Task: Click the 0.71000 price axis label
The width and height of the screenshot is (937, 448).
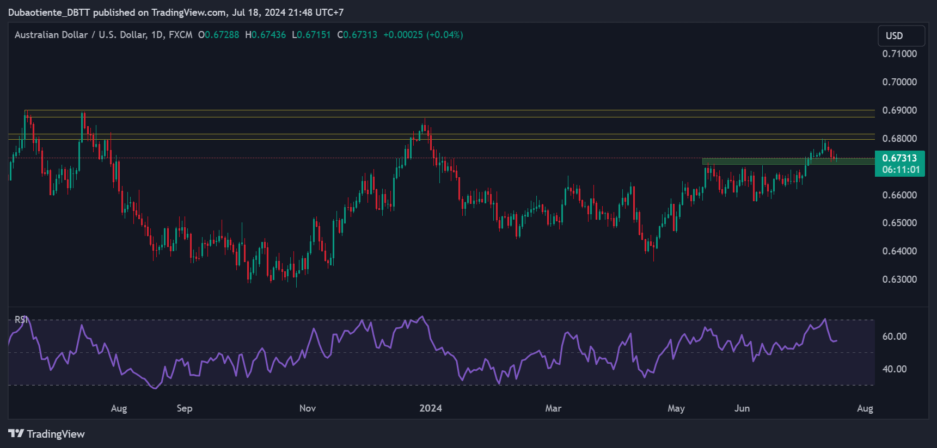Action: pos(899,54)
